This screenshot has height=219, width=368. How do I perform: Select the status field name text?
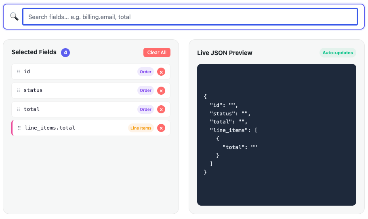point(33,90)
